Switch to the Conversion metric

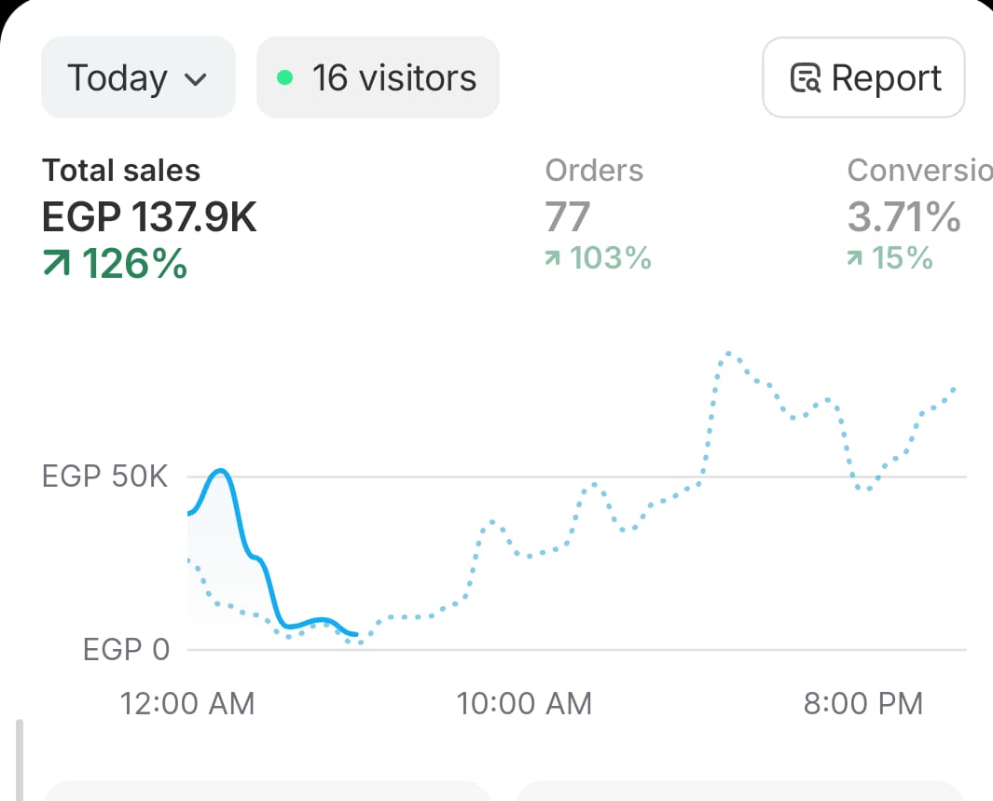point(918,171)
